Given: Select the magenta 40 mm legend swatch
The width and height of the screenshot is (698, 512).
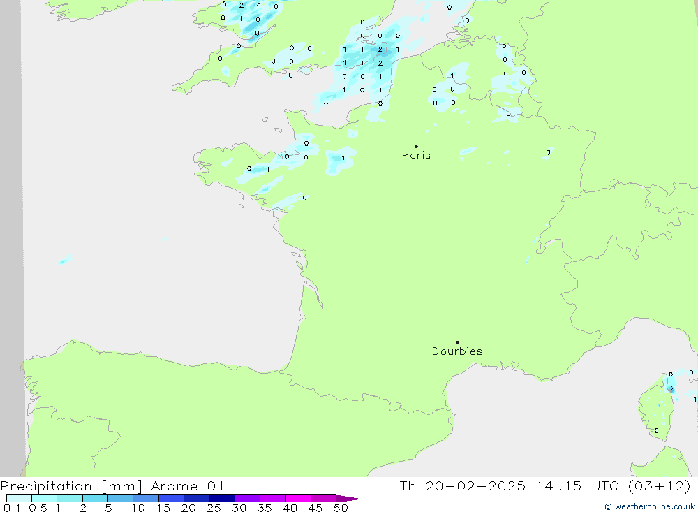Looking at the screenshot, I should [298, 498].
